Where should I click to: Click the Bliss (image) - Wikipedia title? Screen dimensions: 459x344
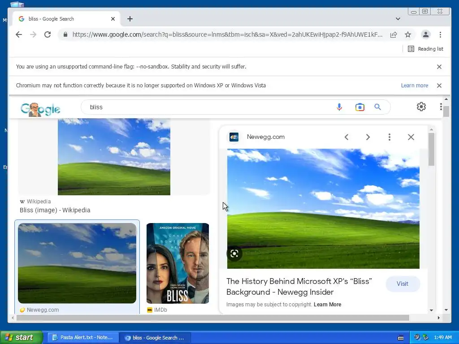[55, 210]
